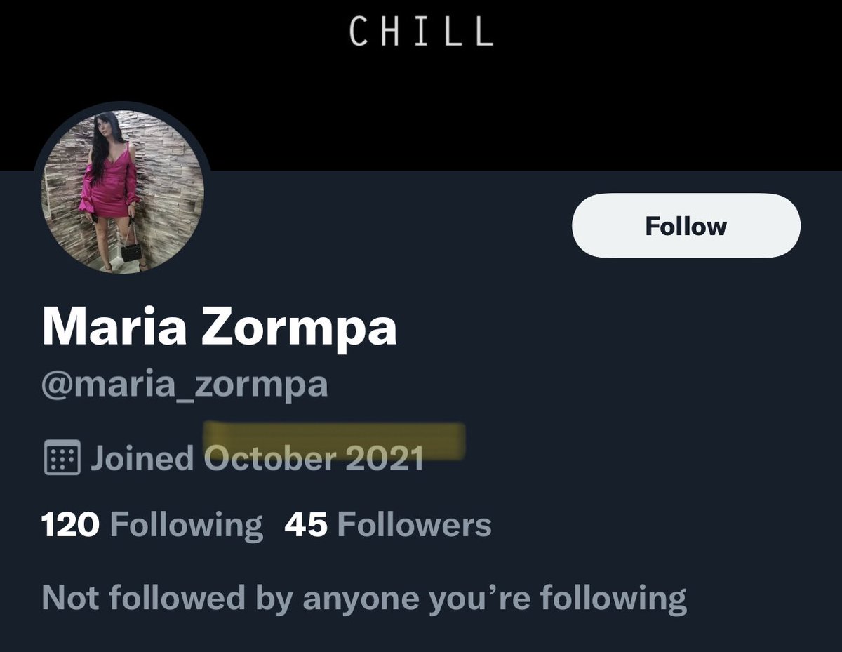Open the 45 Followers list

(388, 525)
